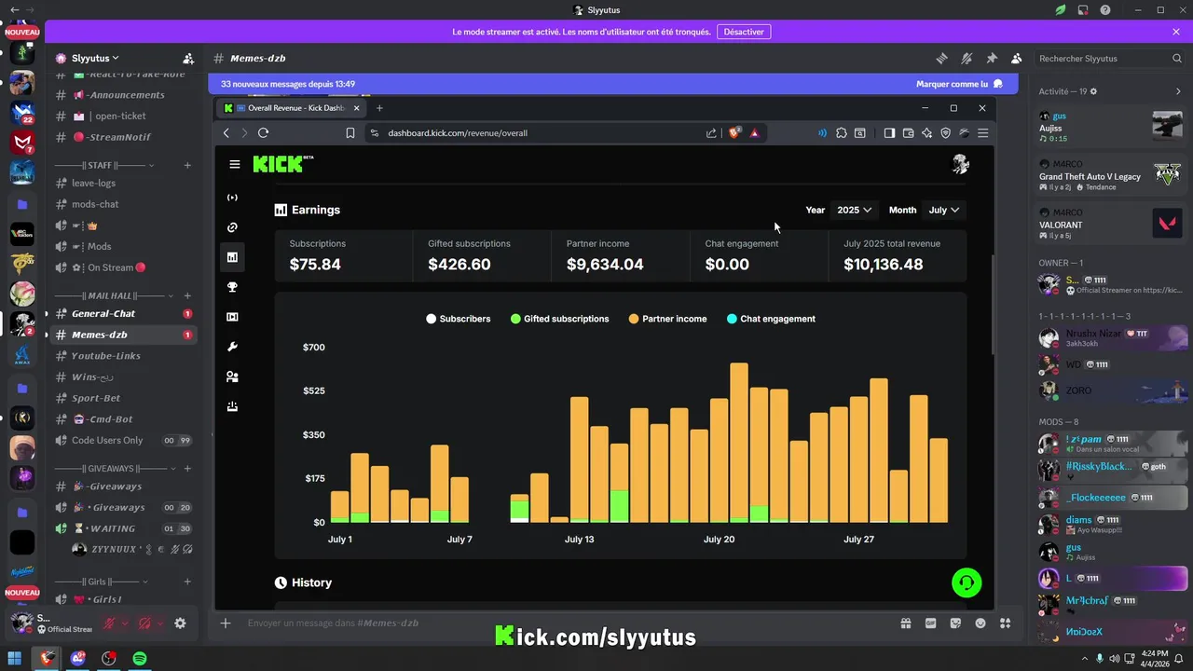Open Spotify from the taskbar

click(140, 658)
